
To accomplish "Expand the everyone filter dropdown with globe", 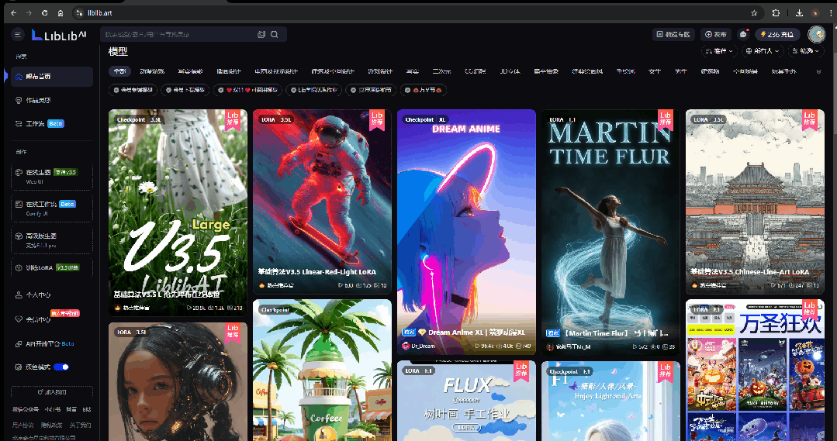I will (763, 50).
